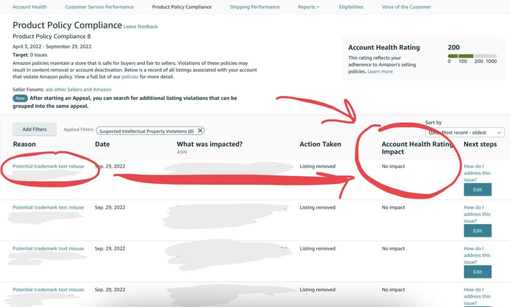Select the Product Policy Compliance tab
510x307 pixels.
pyautogui.click(x=182, y=7)
